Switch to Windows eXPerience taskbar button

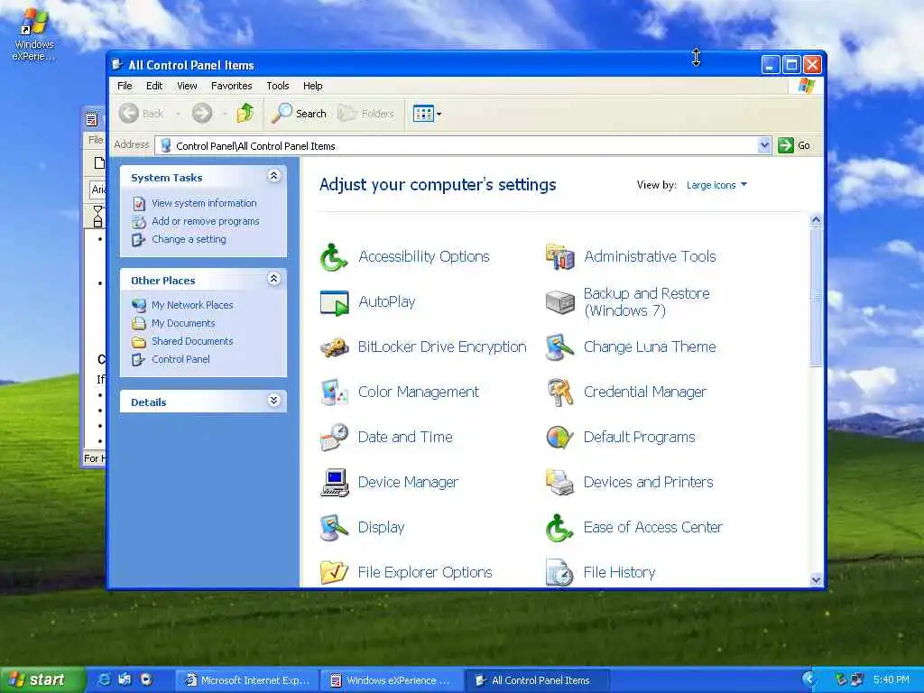[393, 680]
